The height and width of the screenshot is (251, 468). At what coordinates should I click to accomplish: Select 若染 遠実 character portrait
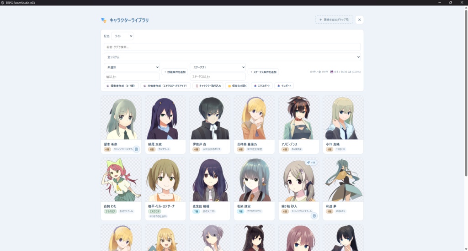pyautogui.click(x=254, y=179)
